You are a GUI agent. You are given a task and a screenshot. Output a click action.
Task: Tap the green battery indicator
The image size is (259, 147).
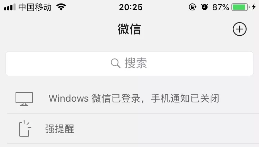tap(240, 7)
